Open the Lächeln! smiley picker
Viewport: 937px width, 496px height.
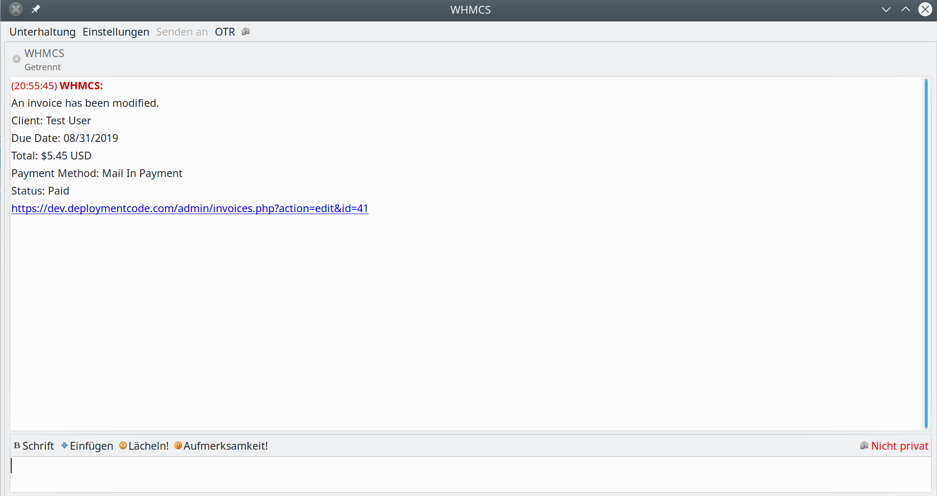[x=144, y=446]
